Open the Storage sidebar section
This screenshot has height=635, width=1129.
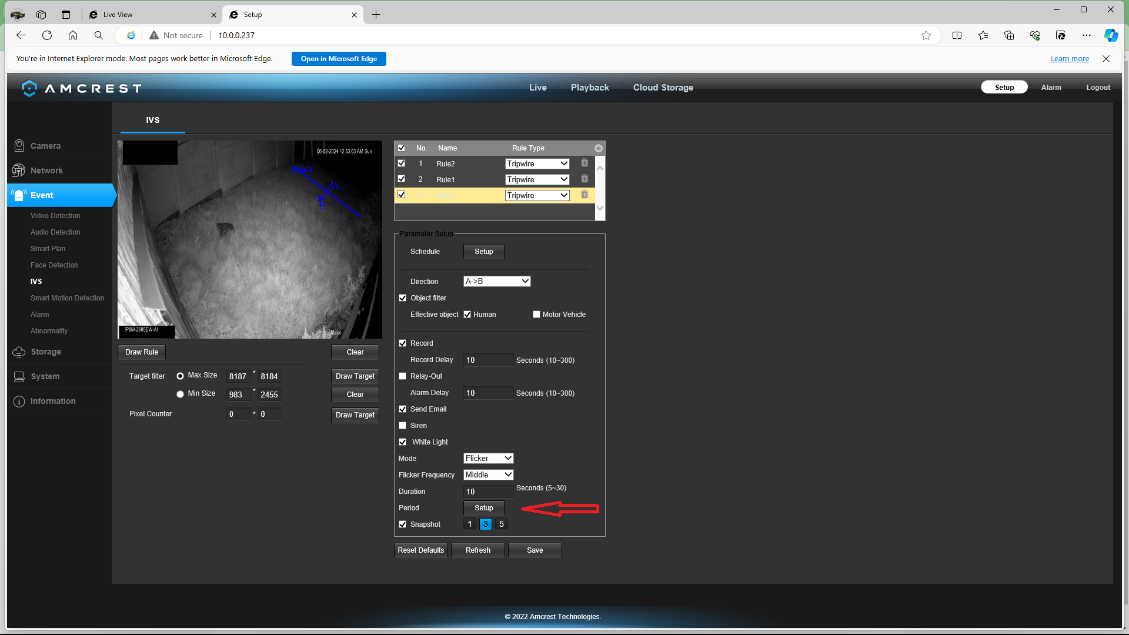click(x=46, y=352)
